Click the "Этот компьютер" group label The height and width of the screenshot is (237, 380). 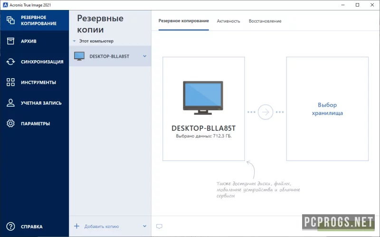[x=96, y=41]
